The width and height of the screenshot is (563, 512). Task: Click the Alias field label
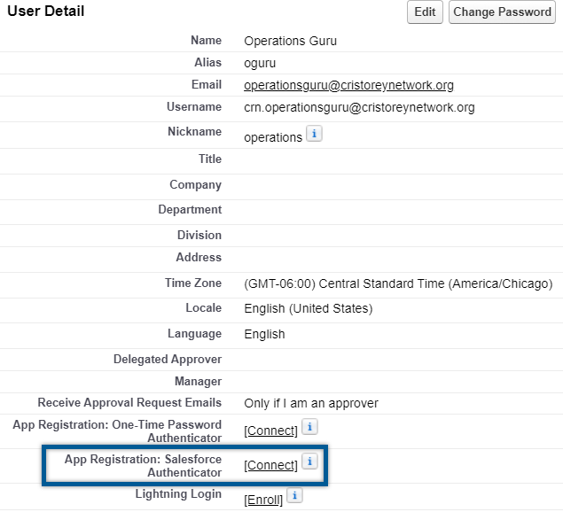pyautogui.click(x=207, y=62)
